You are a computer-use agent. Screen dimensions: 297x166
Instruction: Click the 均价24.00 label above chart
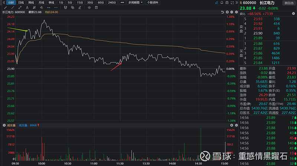[52, 12]
